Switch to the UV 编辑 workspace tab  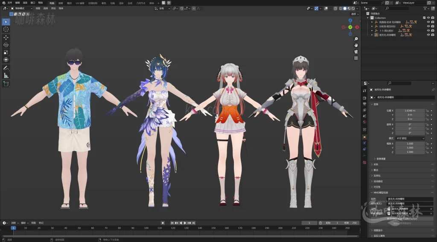pos(80,3)
